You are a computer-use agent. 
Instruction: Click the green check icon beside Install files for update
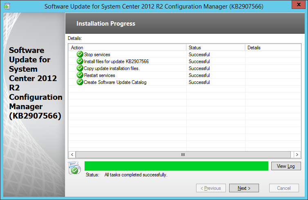coord(80,62)
